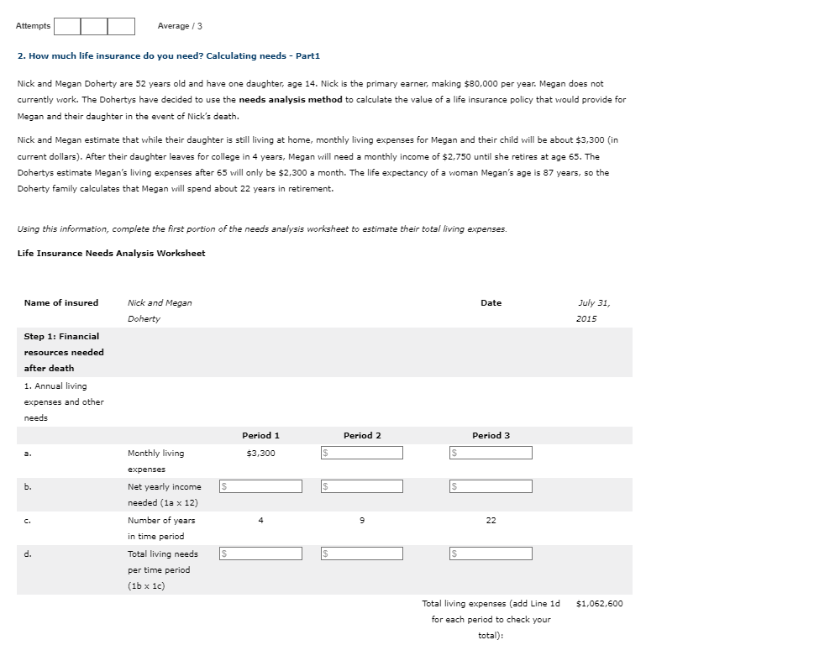Click the Period 3 total living needs field
The height and width of the screenshot is (661, 835).
(491, 553)
